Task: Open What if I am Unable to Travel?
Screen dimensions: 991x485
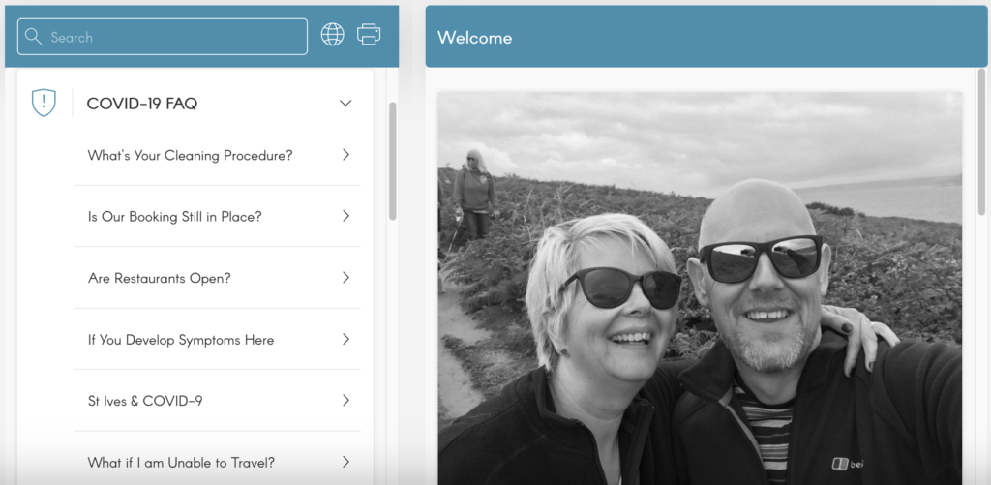Action: (x=181, y=463)
